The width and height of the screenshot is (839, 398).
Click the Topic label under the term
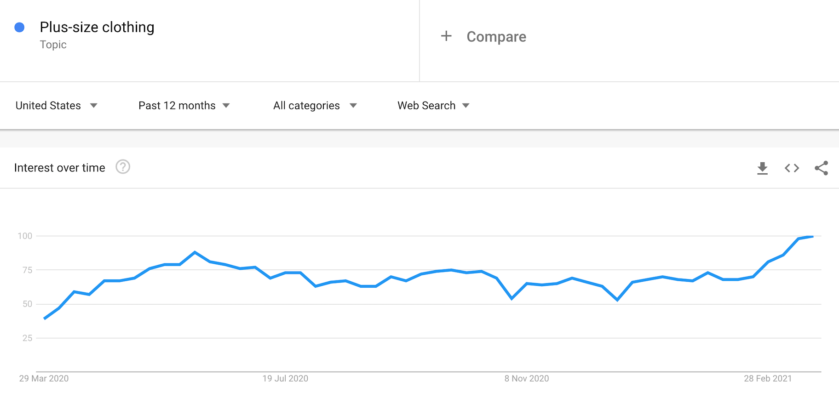point(53,45)
